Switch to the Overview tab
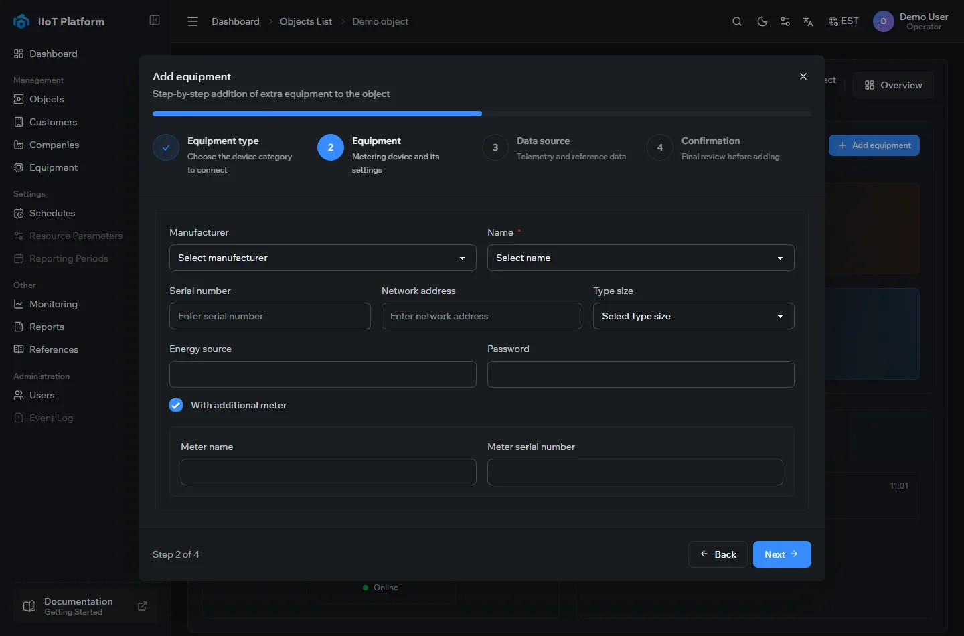Viewport: 964px width, 636px height. pyautogui.click(x=893, y=85)
